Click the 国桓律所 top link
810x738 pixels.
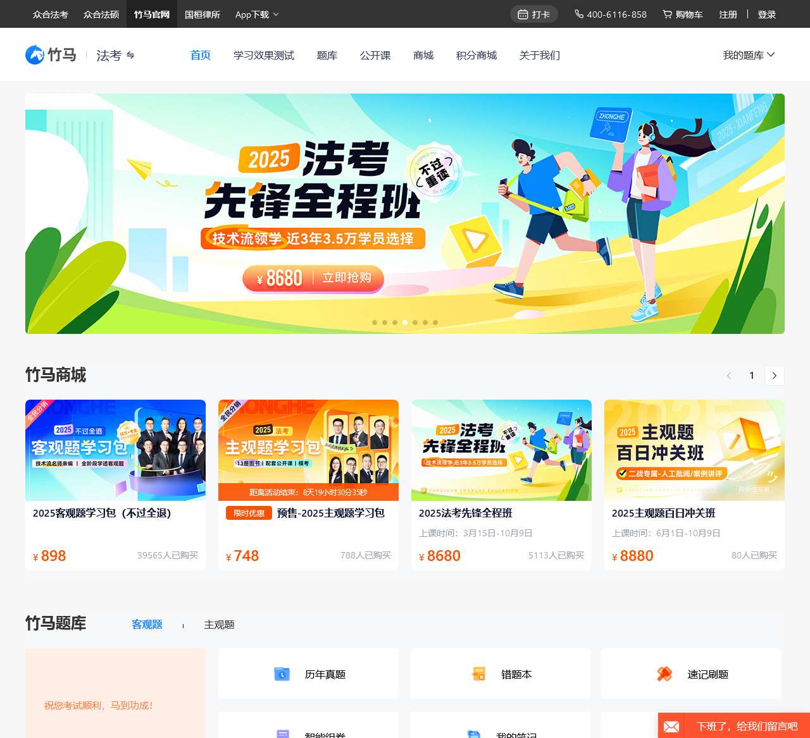tap(202, 14)
